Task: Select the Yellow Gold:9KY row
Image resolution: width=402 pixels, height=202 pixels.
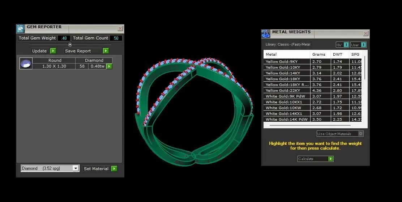Action: coord(312,61)
